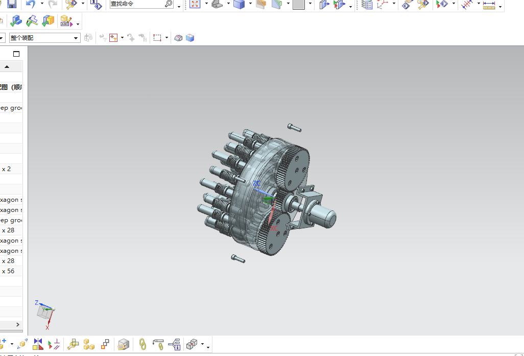Click the tree with info icon
Screen dimensions: 524x356
pyautogui.click(x=175, y=344)
